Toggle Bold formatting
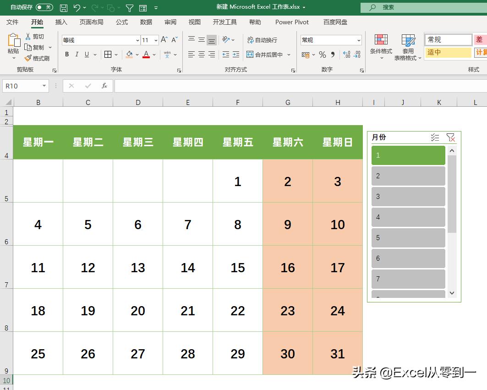This screenshot has height=390, width=487. (66, 55)
